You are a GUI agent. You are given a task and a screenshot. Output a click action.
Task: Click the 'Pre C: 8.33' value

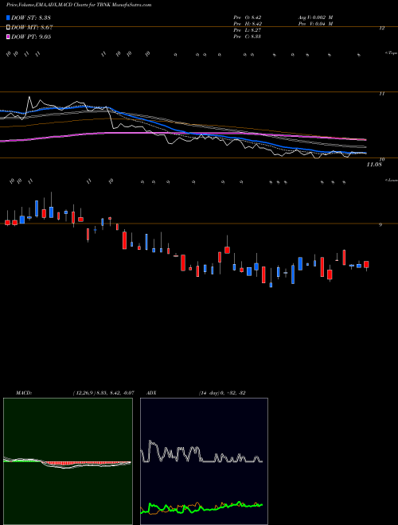248,37
